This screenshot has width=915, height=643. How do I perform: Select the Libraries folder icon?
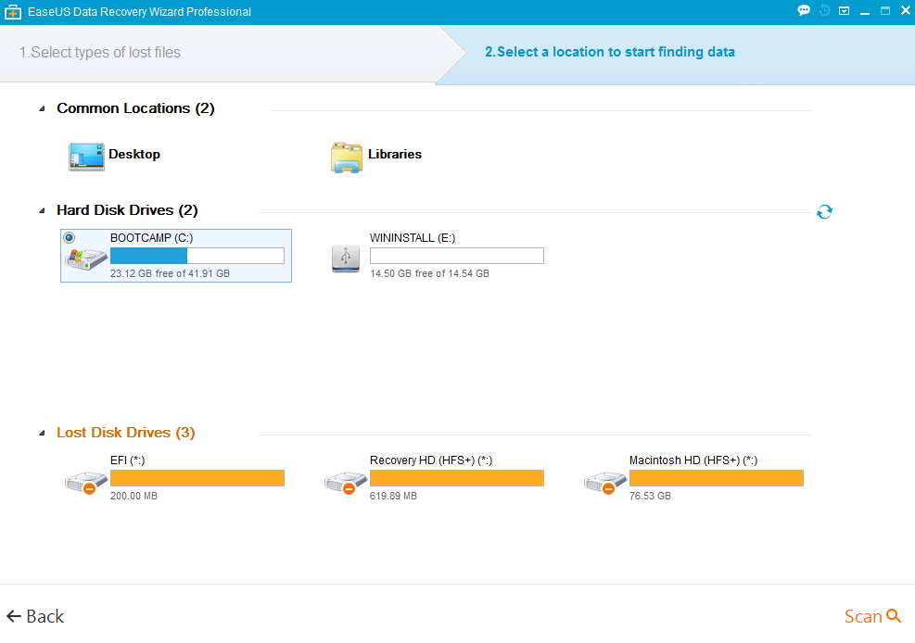coord(347,157)
